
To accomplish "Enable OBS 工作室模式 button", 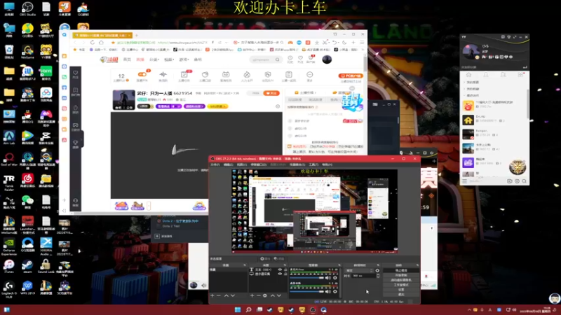I will tap(401, 285).
